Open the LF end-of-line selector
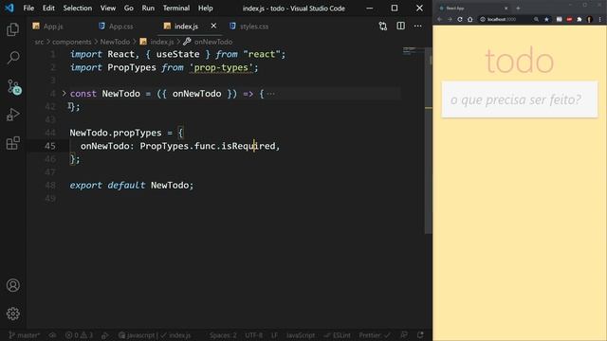 (x=274, y=335)
